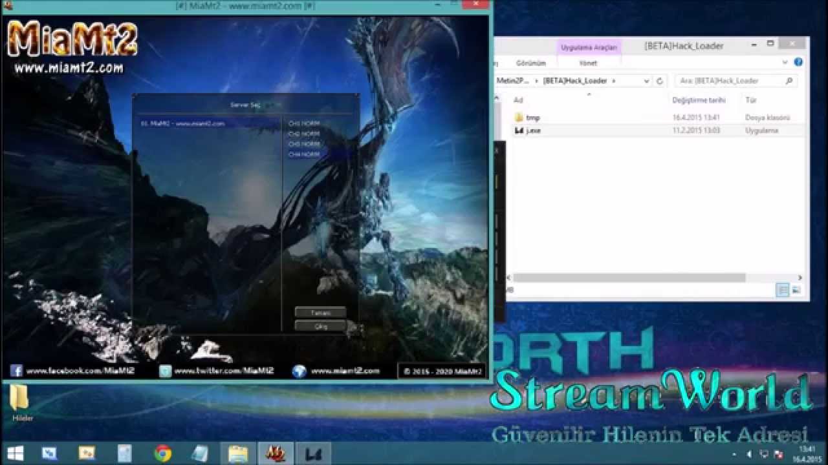Select channel CH3 NORM
828x465 pixels.
[x=304, y=144]
